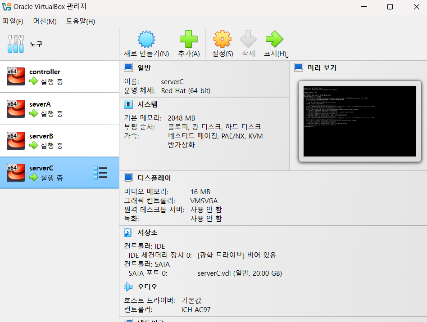Click the General (일반) section icon
Screen dimensions: 427x322
pos(128,68)
